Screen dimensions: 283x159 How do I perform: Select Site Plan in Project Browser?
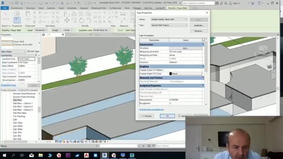pos(17,100)
